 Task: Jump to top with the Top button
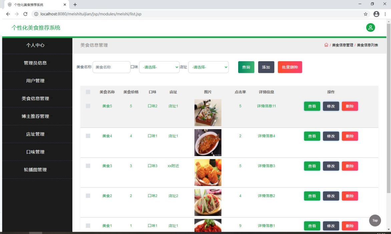375,220
